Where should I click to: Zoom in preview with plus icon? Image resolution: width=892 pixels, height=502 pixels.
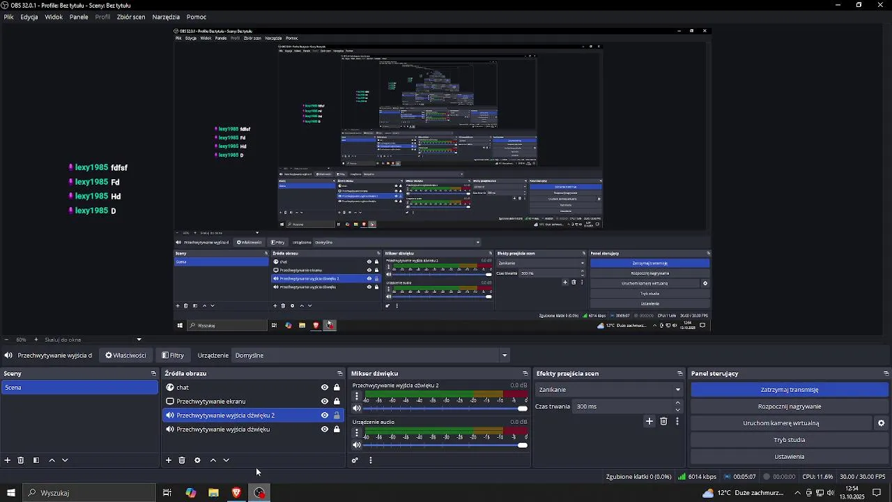(36, 340)
